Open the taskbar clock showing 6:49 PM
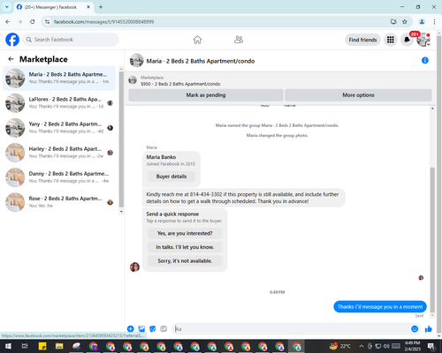 pos(412,346)
